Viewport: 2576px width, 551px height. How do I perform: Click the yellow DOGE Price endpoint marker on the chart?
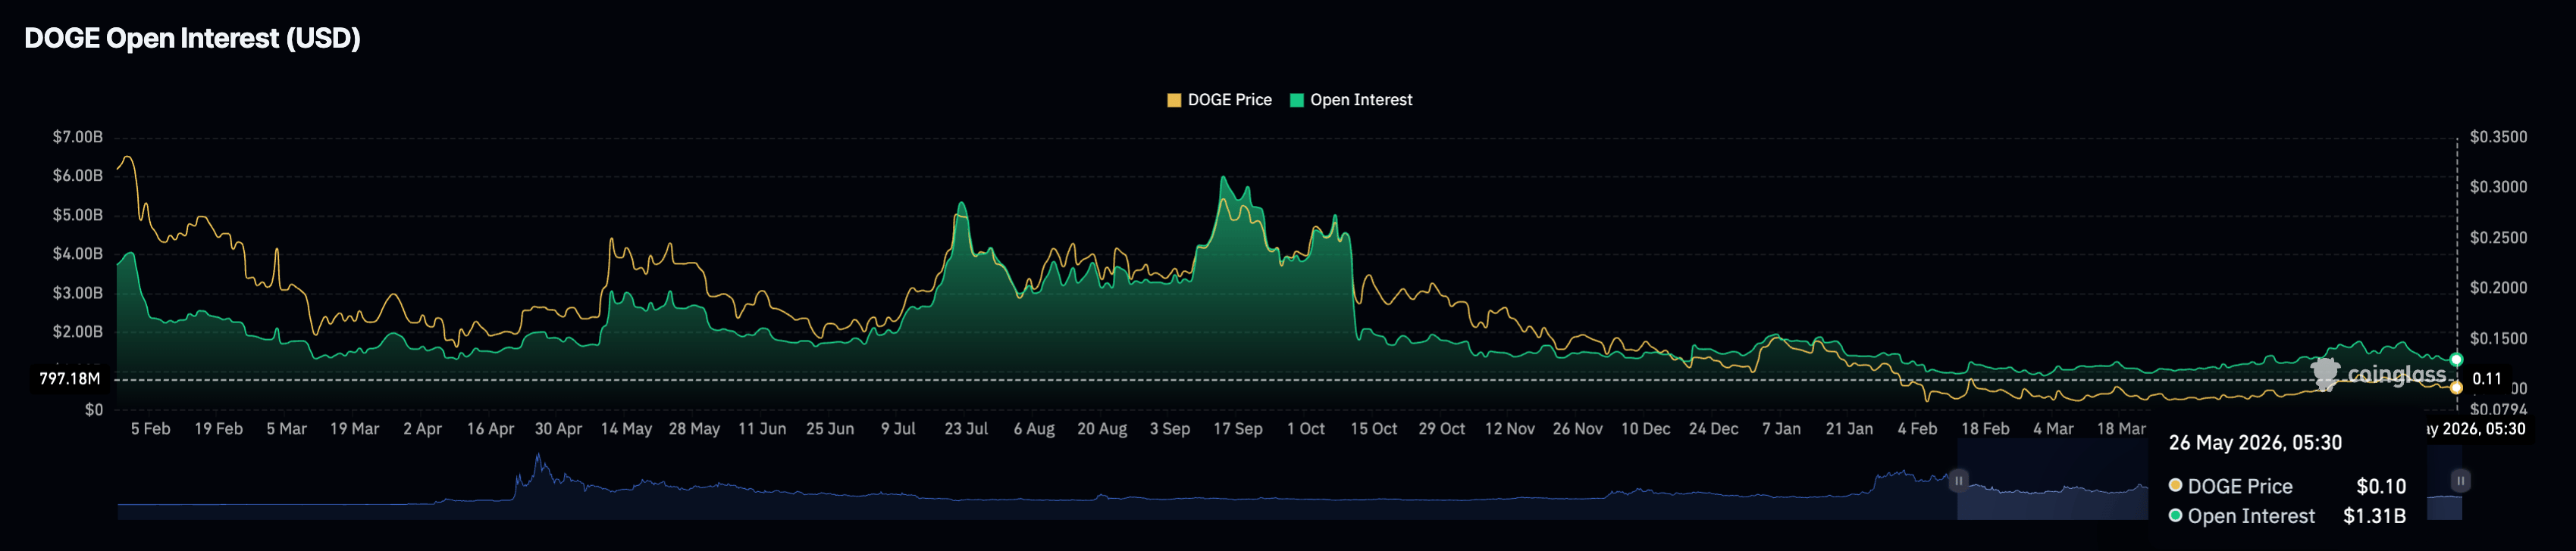point(2456,388)
